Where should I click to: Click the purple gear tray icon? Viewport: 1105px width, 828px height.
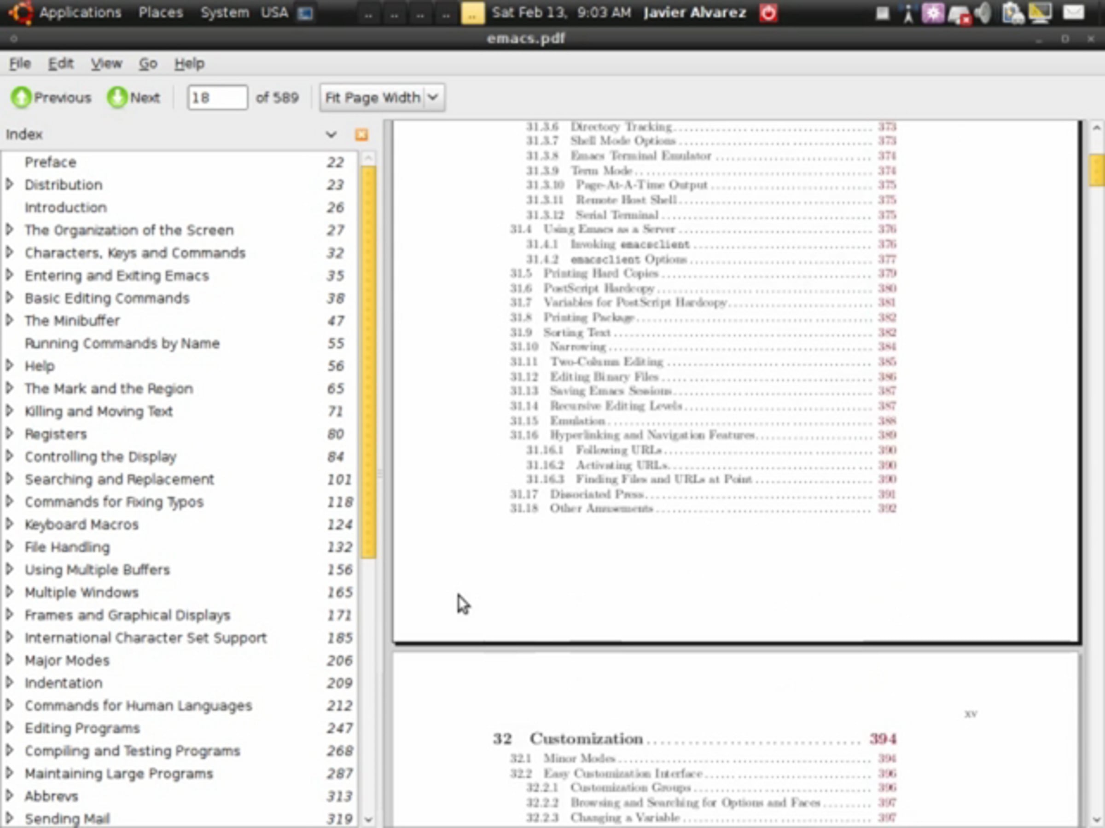click(933, 12)
